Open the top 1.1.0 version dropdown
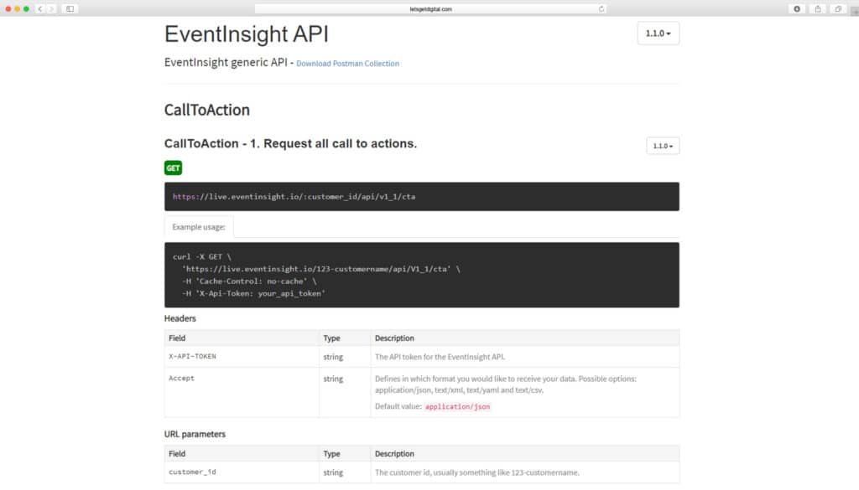859x490 pixels. pyautogui.click(x=658, y=34)
